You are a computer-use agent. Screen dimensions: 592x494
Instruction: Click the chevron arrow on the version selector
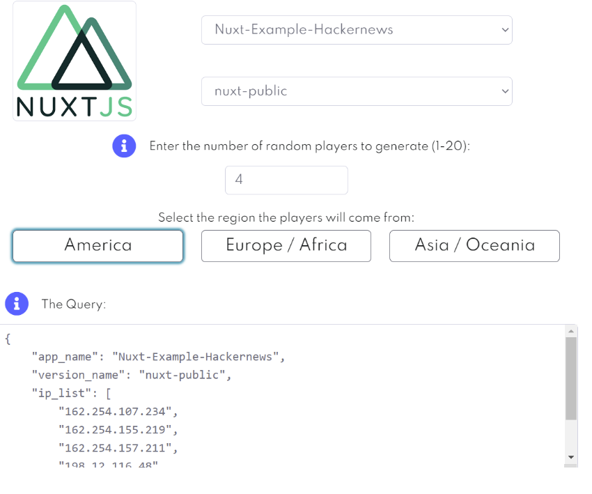504,91
